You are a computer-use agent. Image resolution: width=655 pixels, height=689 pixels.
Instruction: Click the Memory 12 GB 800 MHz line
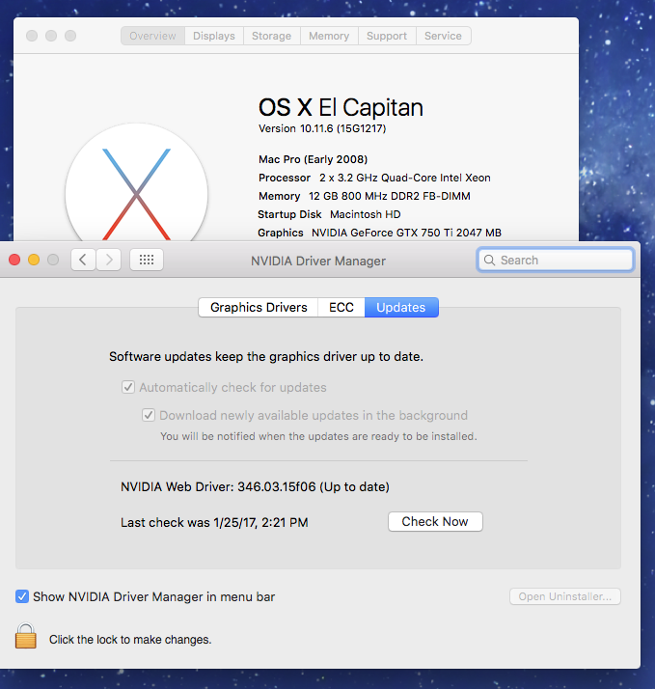coord(365,196)
